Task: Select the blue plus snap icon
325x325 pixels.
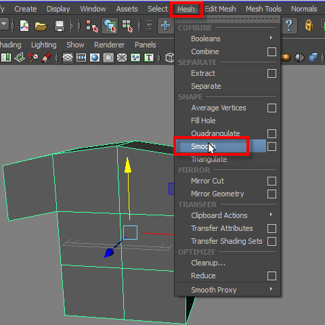Action: (165, 25)
